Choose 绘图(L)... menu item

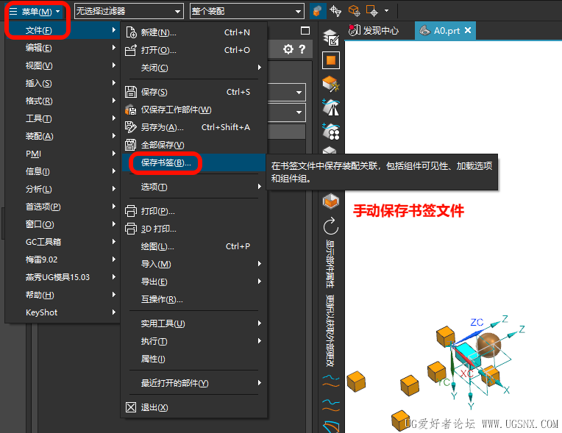[193, 246]
